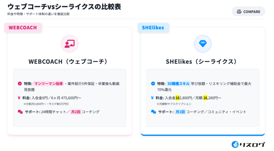Click the リスログ logo icon
The image size is (274, 151).
pyautogui.click(x=235, y=145)
